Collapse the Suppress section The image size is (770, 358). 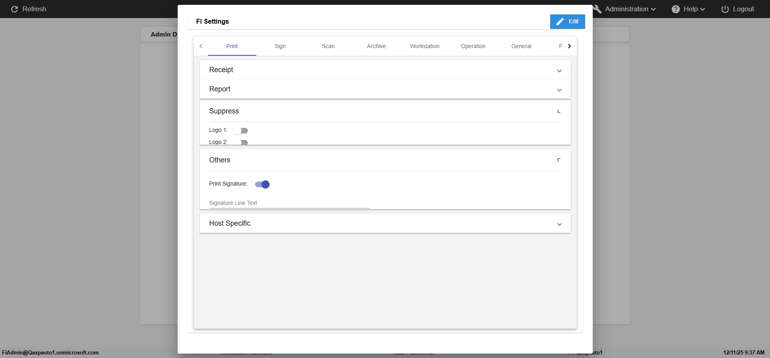tap(559, 111)
